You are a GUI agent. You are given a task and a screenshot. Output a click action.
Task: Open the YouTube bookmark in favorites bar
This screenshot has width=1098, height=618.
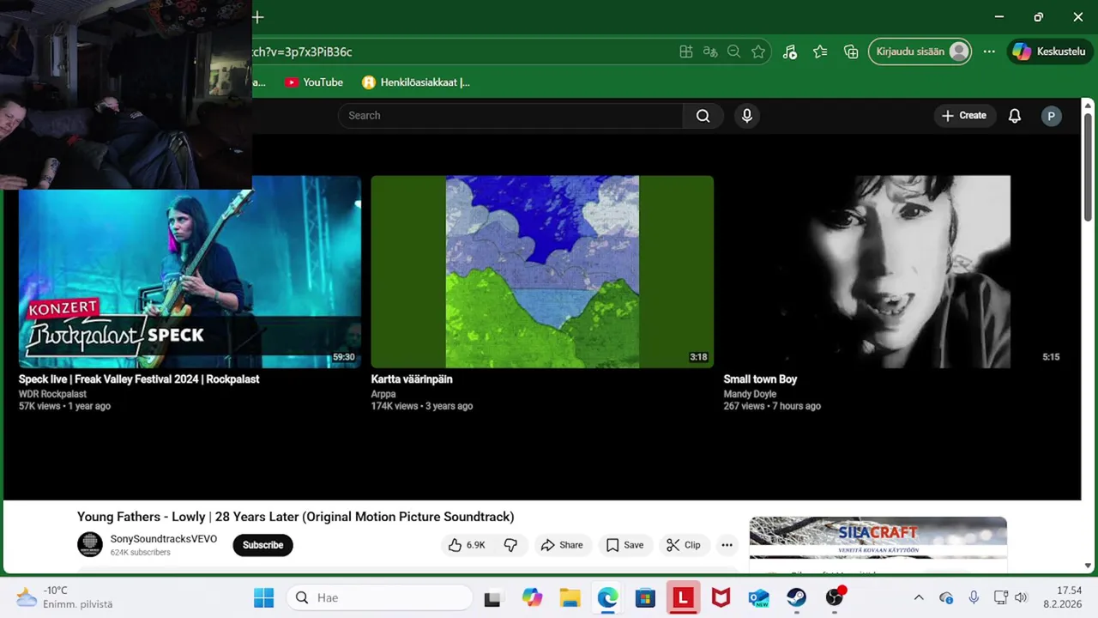click(314, 82)
